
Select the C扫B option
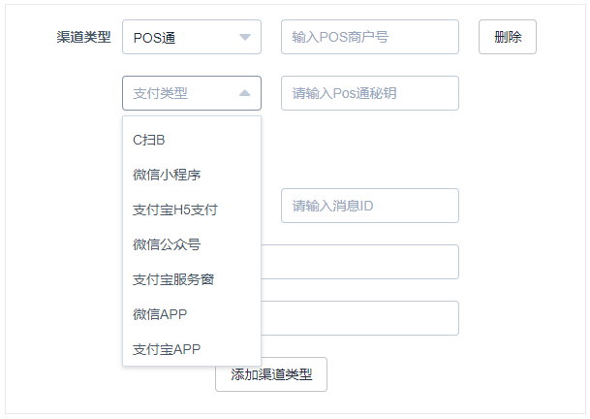(192, 140)
